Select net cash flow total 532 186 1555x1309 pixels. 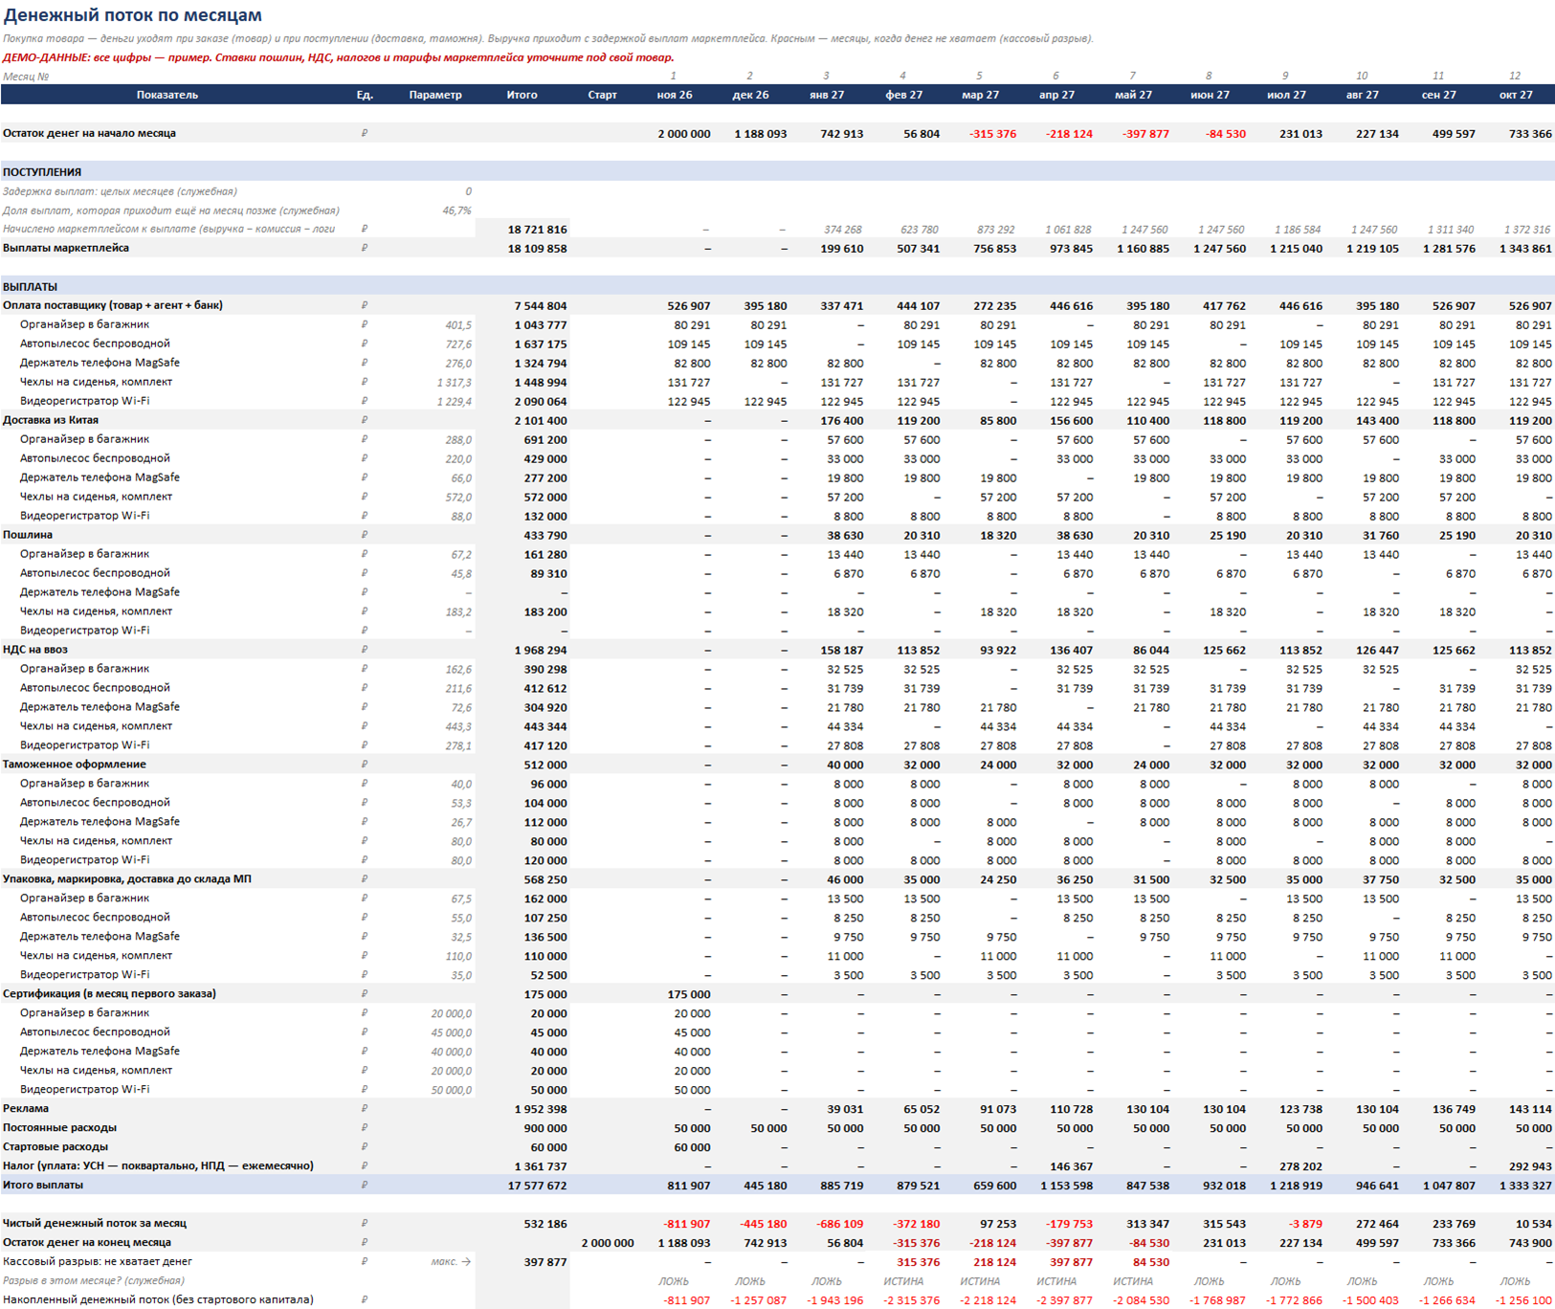(545, 1225)
